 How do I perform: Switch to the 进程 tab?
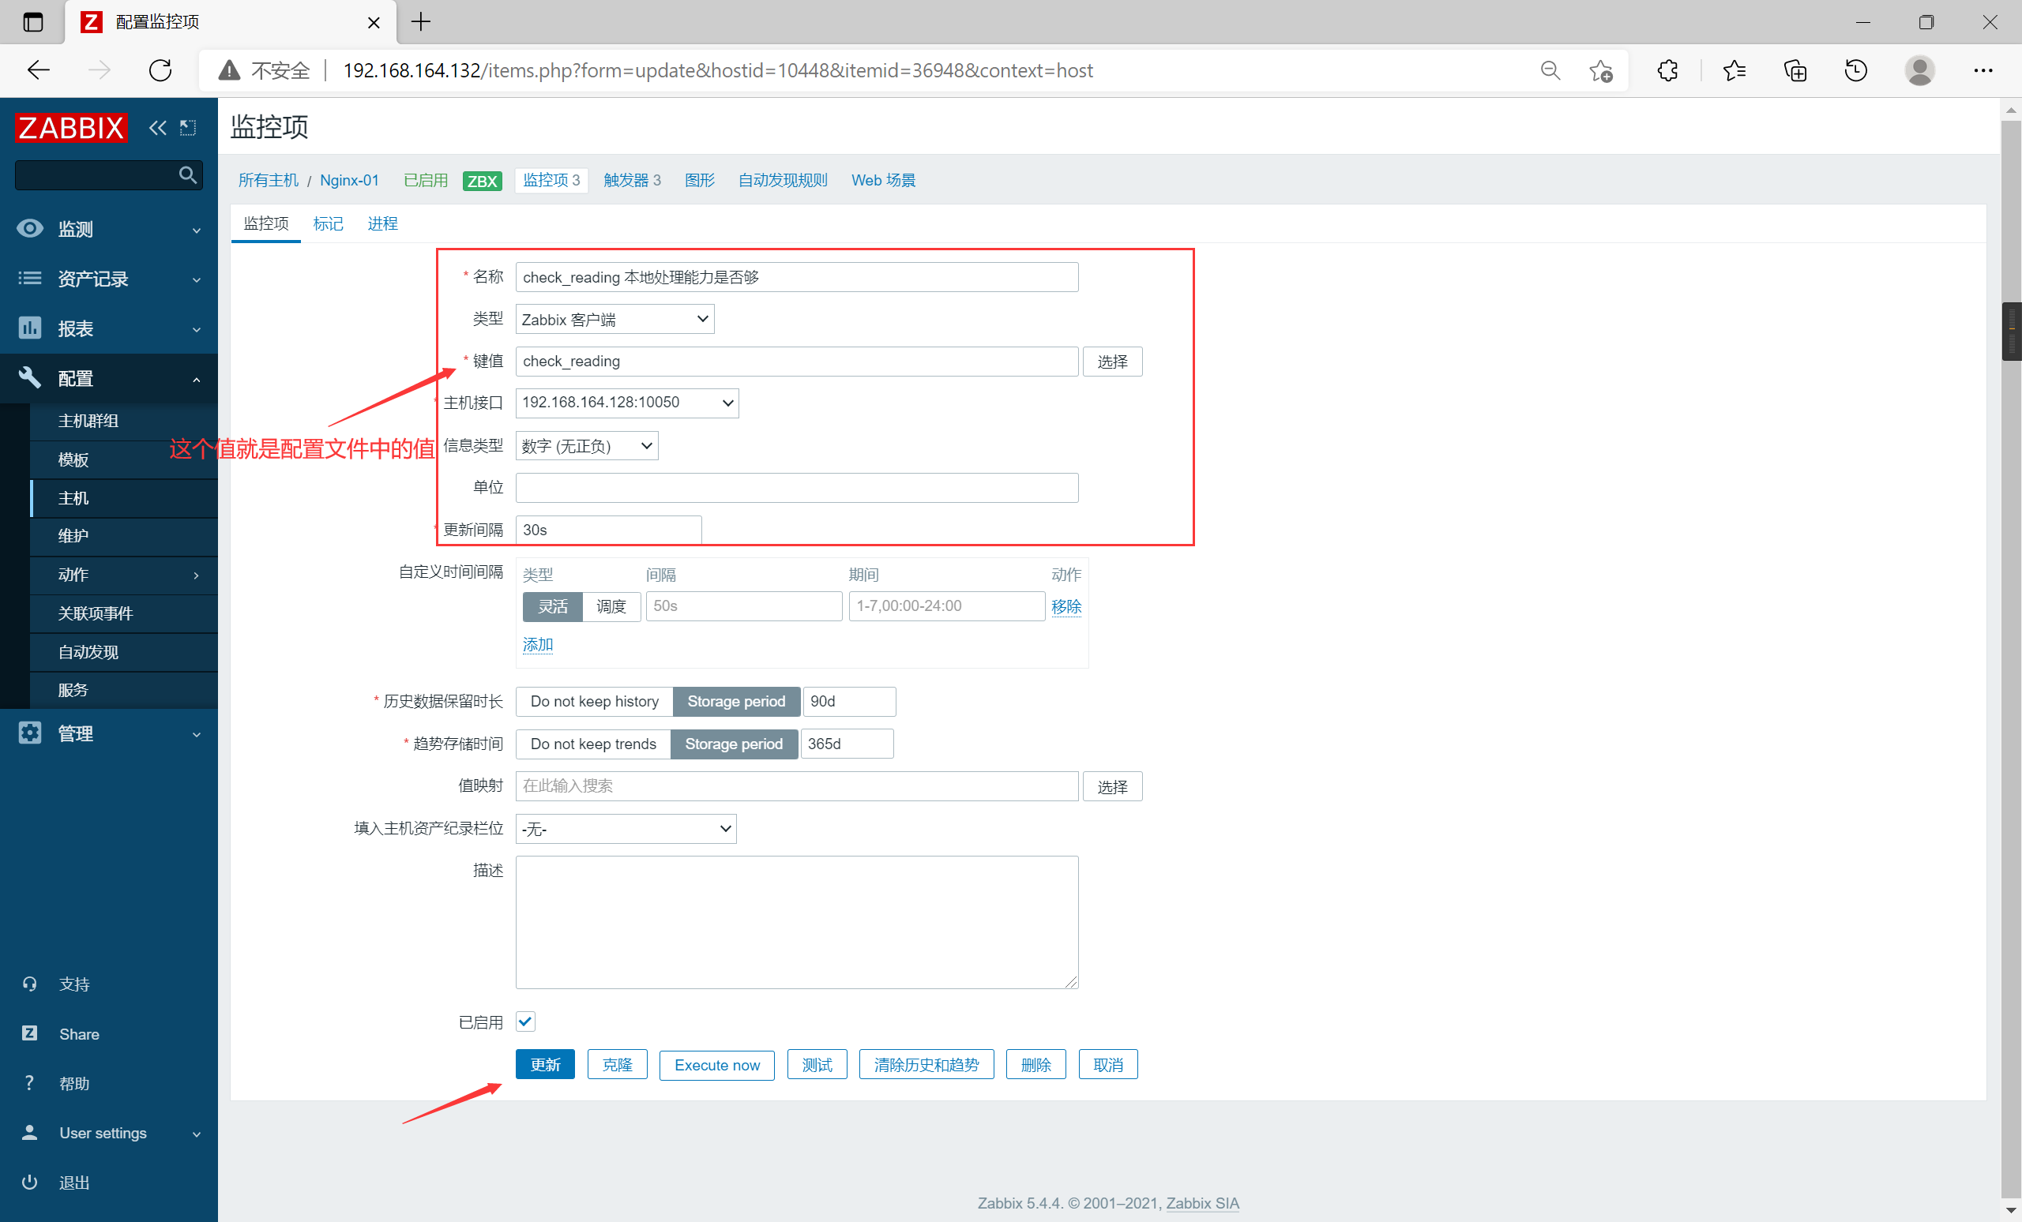382,223
